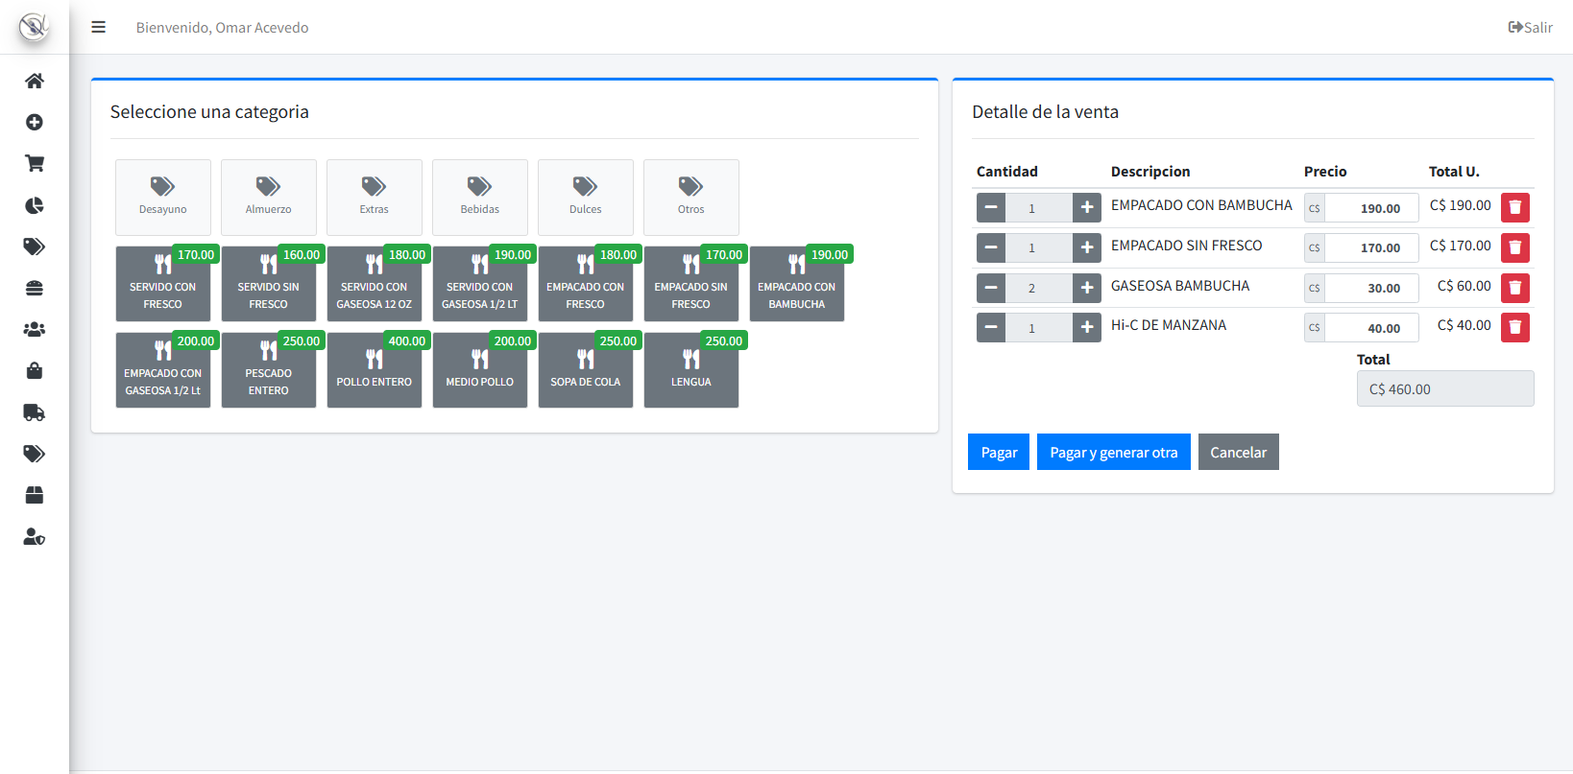Click the Pagar button
Viewport: 1573px width, 774px height.
[x=999, y=452]
